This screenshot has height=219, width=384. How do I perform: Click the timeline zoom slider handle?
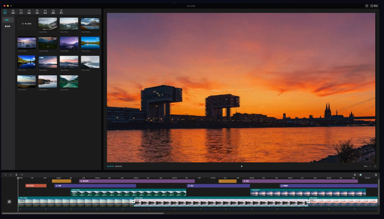[x=361, y=175]
